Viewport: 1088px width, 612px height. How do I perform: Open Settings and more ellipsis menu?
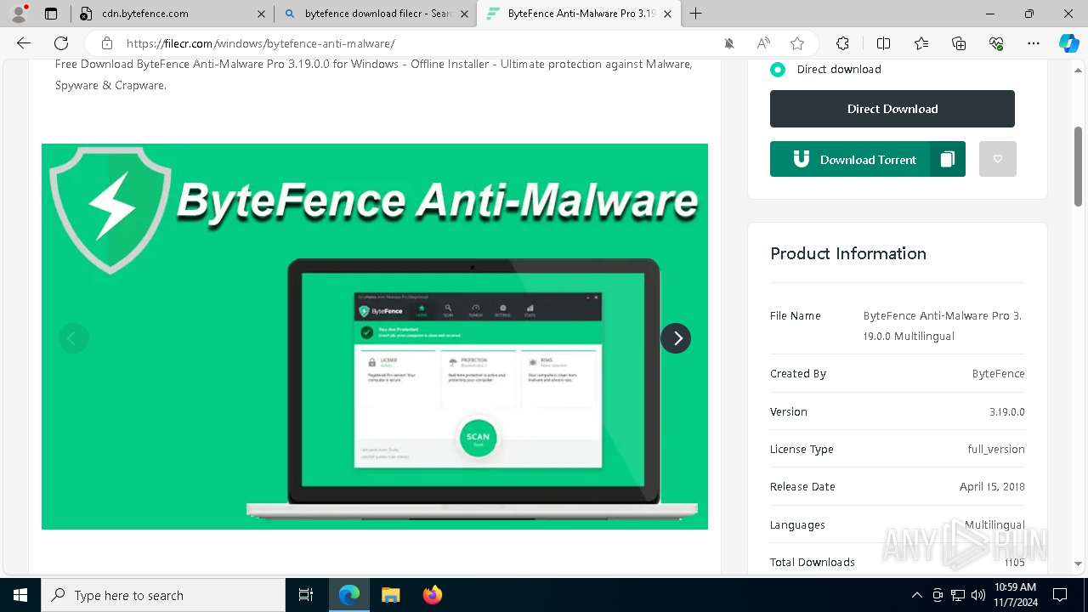[x=1034, y=43]
